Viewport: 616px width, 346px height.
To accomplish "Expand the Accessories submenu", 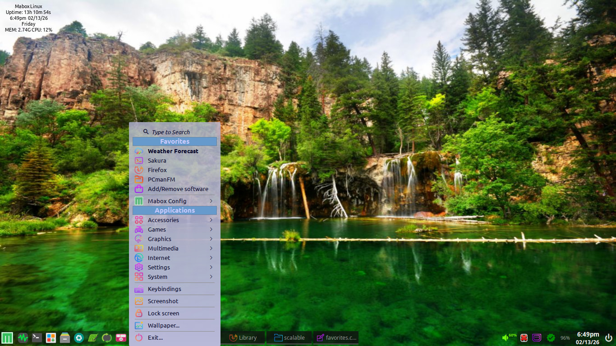I will 175,220.
